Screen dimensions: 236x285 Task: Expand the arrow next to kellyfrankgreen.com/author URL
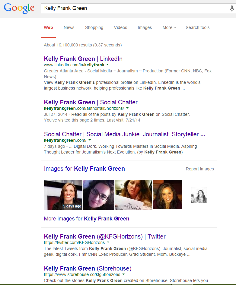tap(127, 108)
